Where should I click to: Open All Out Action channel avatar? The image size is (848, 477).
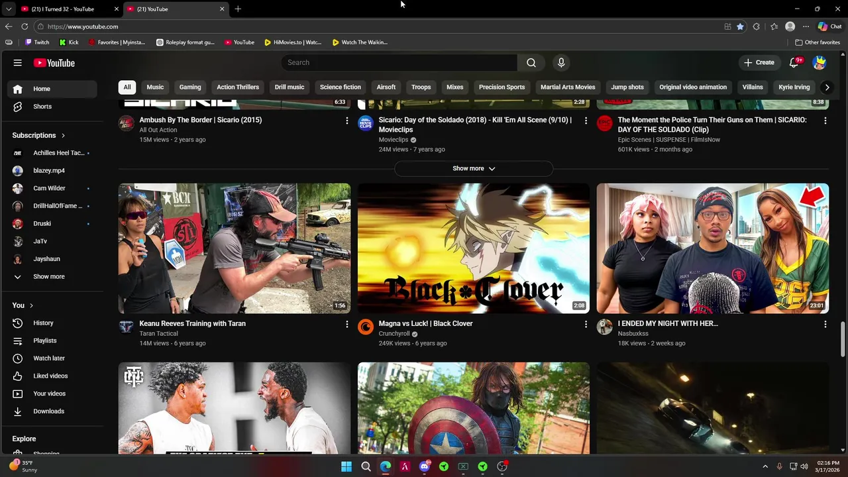[127, 123]
